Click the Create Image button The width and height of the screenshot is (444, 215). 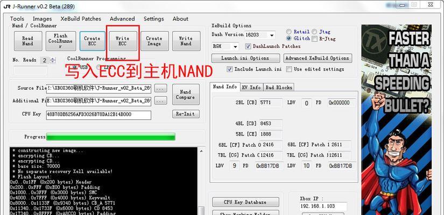point(154,41)
